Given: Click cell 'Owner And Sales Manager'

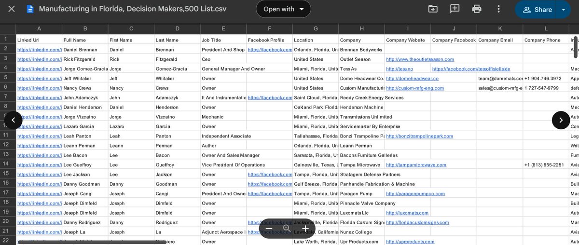Looking at the screenshot, I should coord(231,155).
